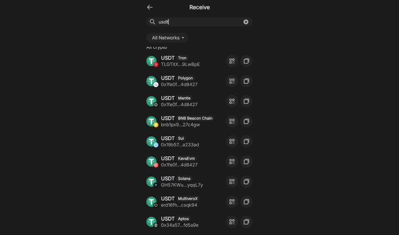Click the USDT Sui token logo

pyautogui.click(x=152, y=141)
